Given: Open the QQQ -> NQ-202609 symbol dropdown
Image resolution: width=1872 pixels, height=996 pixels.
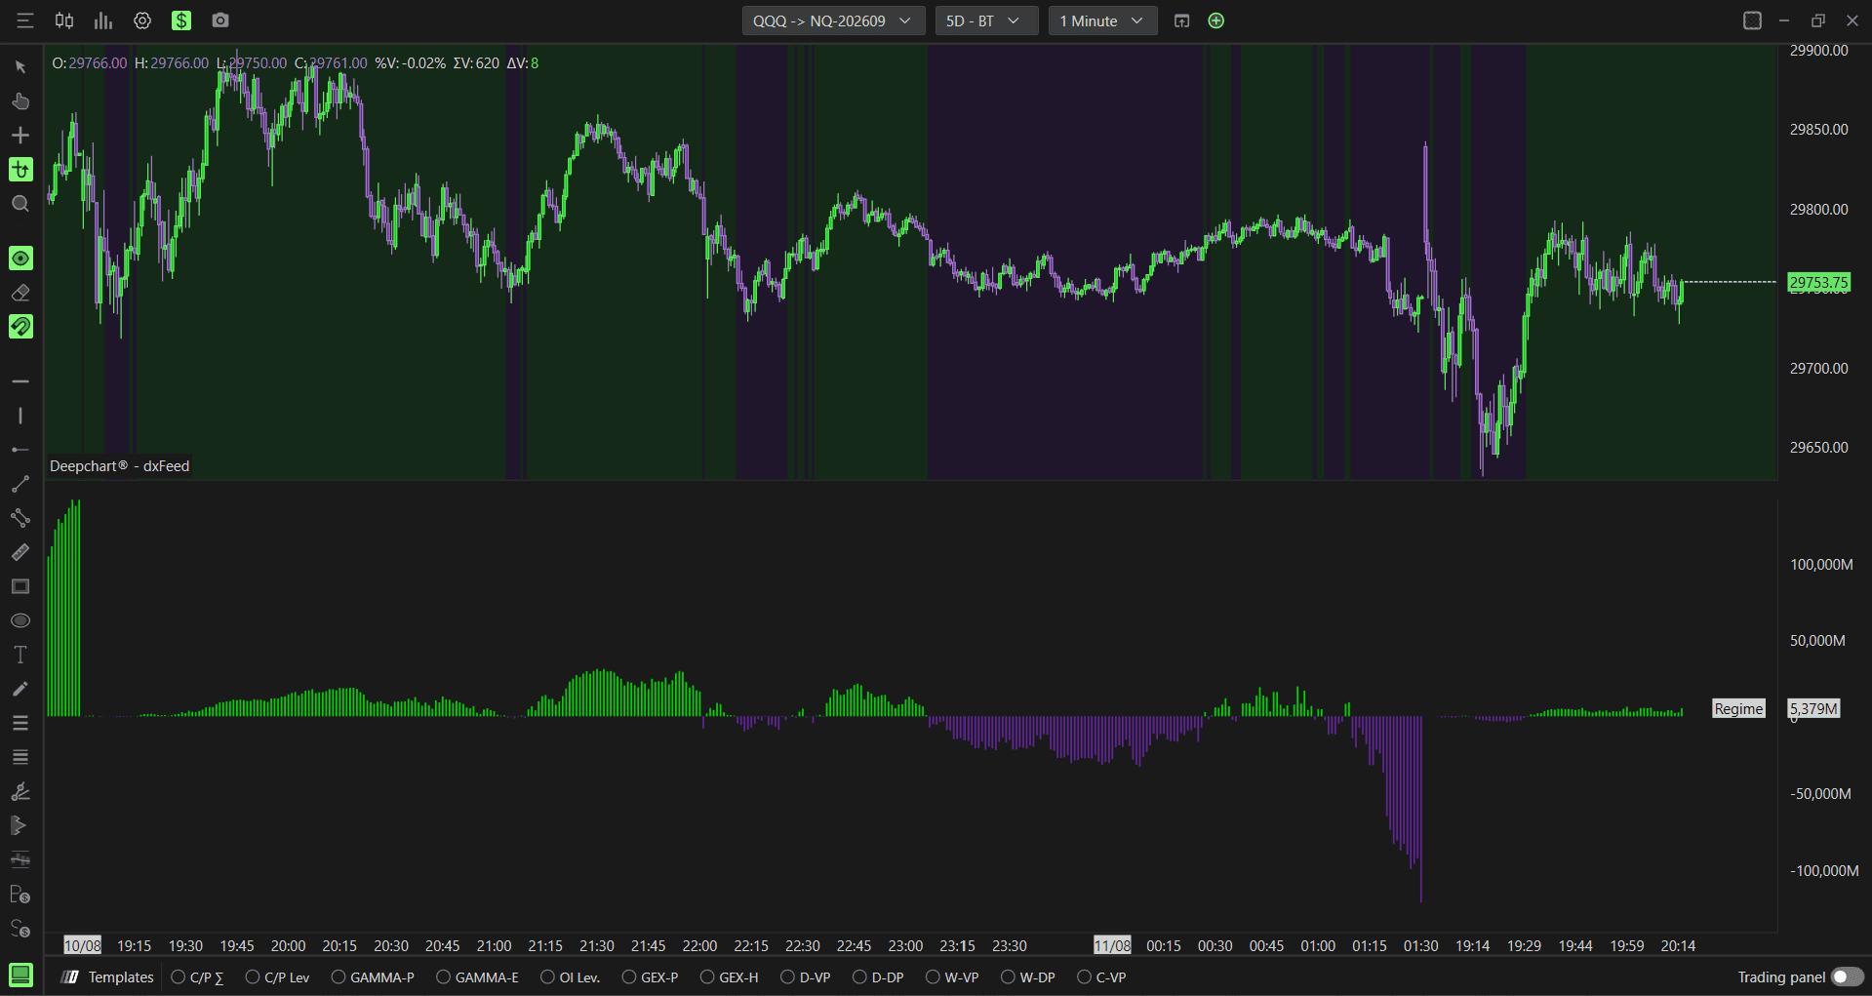Looking at the screenshot, I should tap(833, 20).
